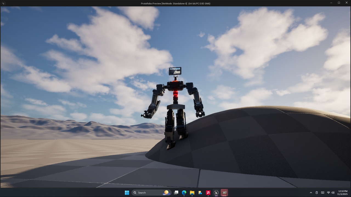Minimize the ProtoRobo Preview window

tap(331, 3)
